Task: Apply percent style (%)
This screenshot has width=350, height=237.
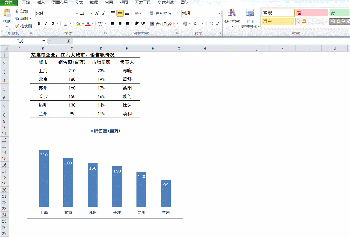Action: point(195,24)
